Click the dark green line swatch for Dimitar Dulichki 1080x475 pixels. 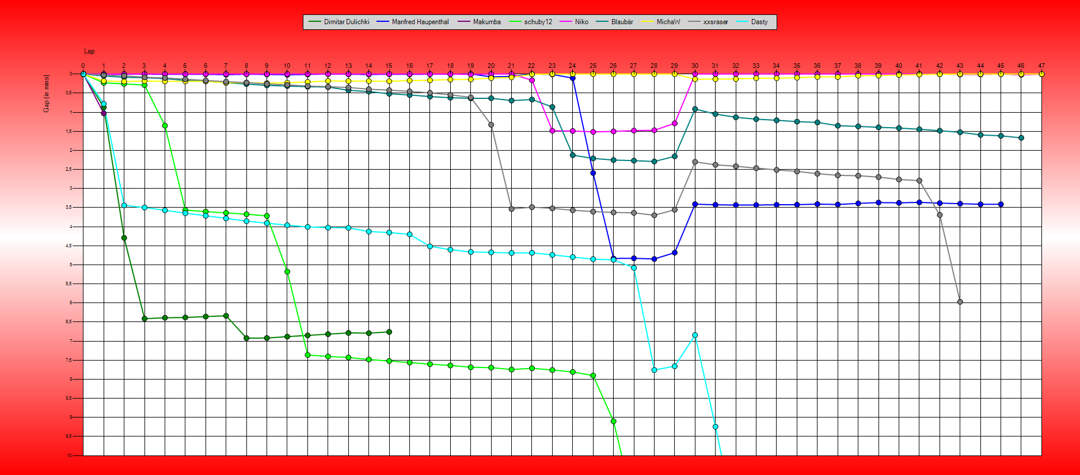click(x=314, y=22)
